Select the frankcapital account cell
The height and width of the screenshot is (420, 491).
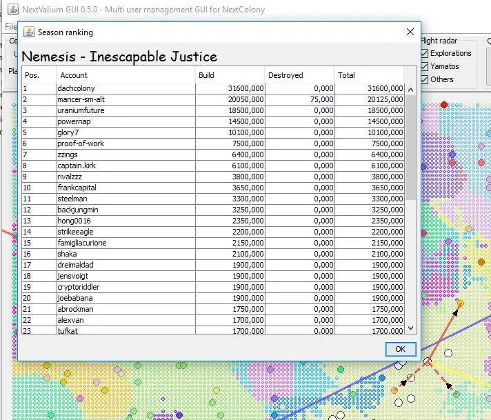[x=126, y=188]
